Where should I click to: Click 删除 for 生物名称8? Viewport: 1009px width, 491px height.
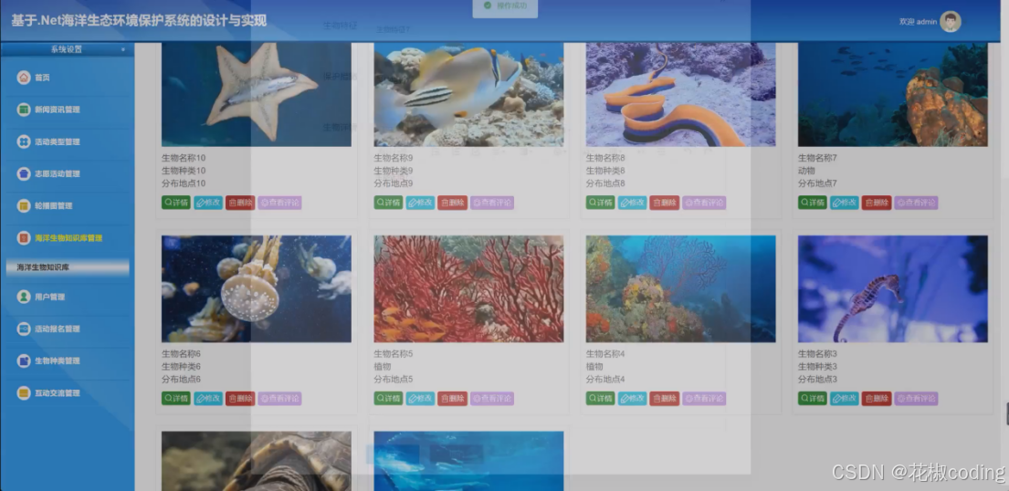tap(665, 203)
